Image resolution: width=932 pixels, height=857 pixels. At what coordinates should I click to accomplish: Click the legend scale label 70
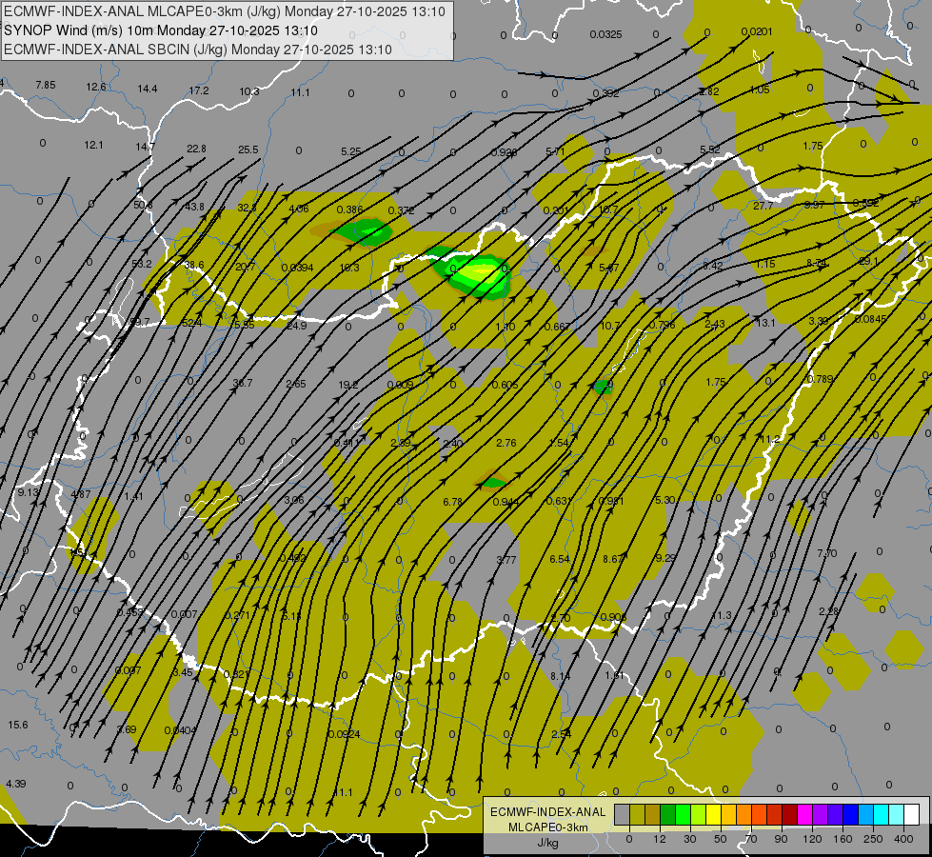(751, 839)
